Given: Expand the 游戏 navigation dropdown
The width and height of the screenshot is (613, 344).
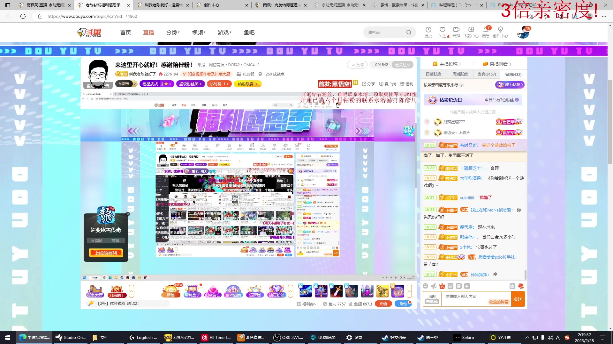Looking at the screenshot, I should point(224,32).
